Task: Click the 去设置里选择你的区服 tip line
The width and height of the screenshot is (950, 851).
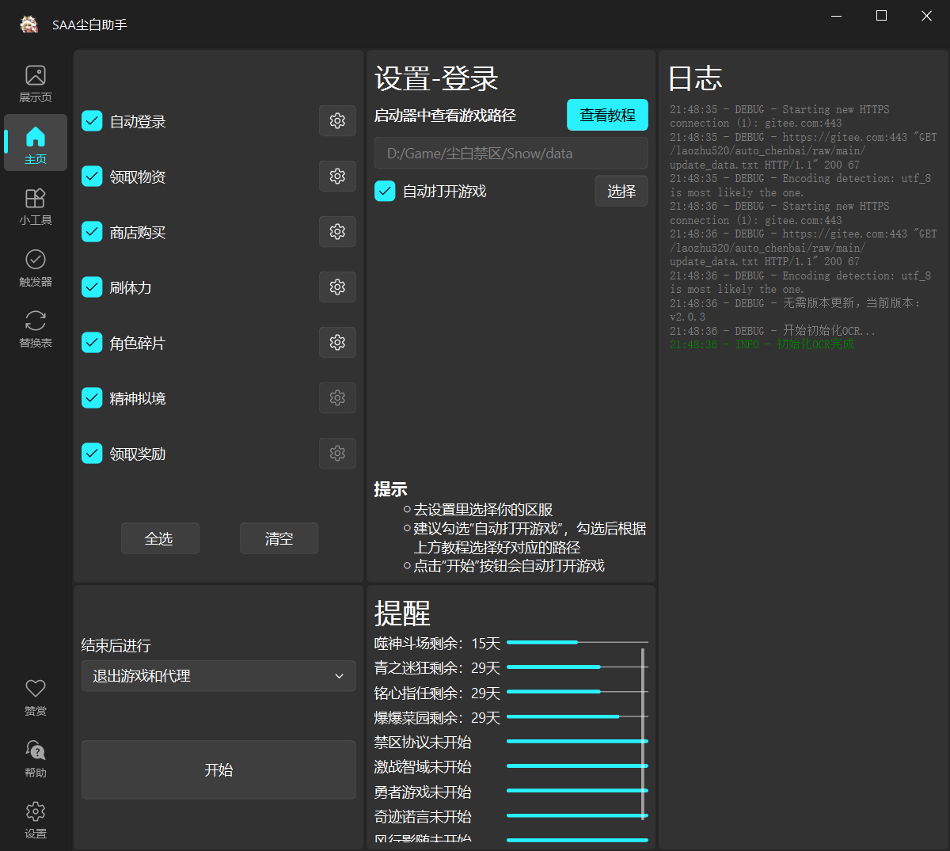Action: (x=483, y=510)
